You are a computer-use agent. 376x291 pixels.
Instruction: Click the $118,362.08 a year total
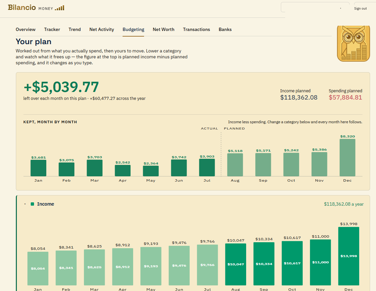pos(344,204)
